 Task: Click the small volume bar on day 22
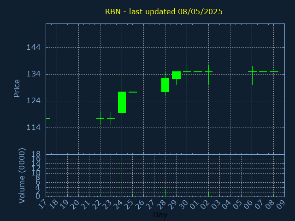100,195
